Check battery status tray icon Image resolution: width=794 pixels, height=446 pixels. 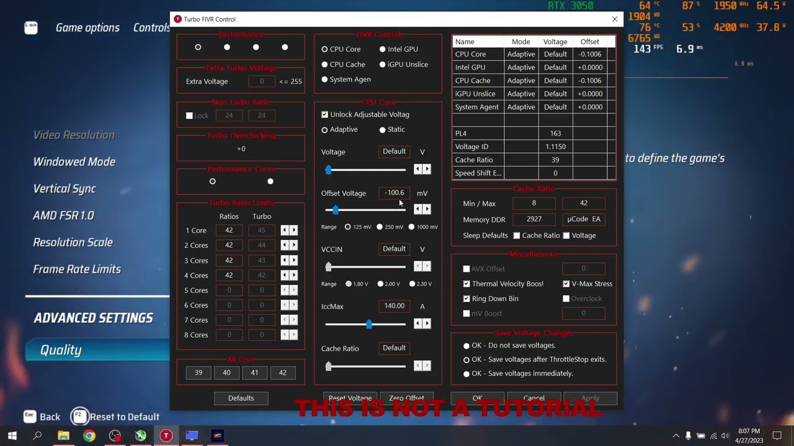[x=701, y=436]
